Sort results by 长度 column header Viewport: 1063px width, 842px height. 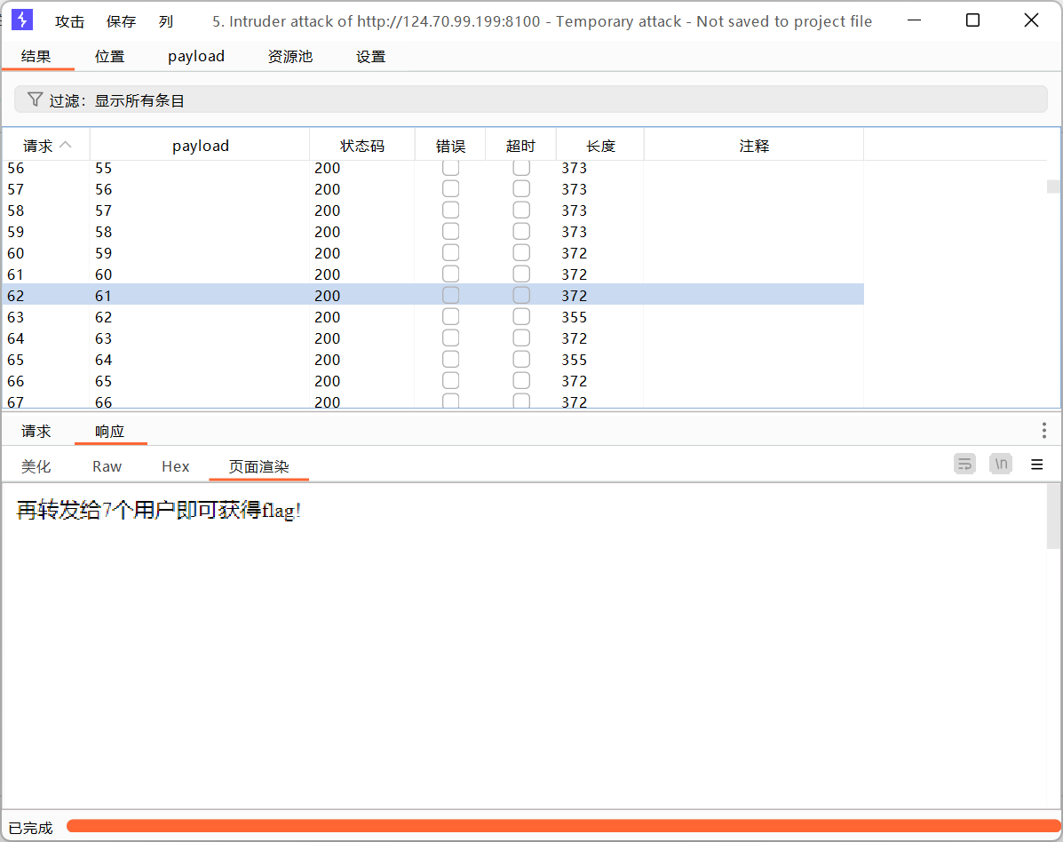pos(600,146)
